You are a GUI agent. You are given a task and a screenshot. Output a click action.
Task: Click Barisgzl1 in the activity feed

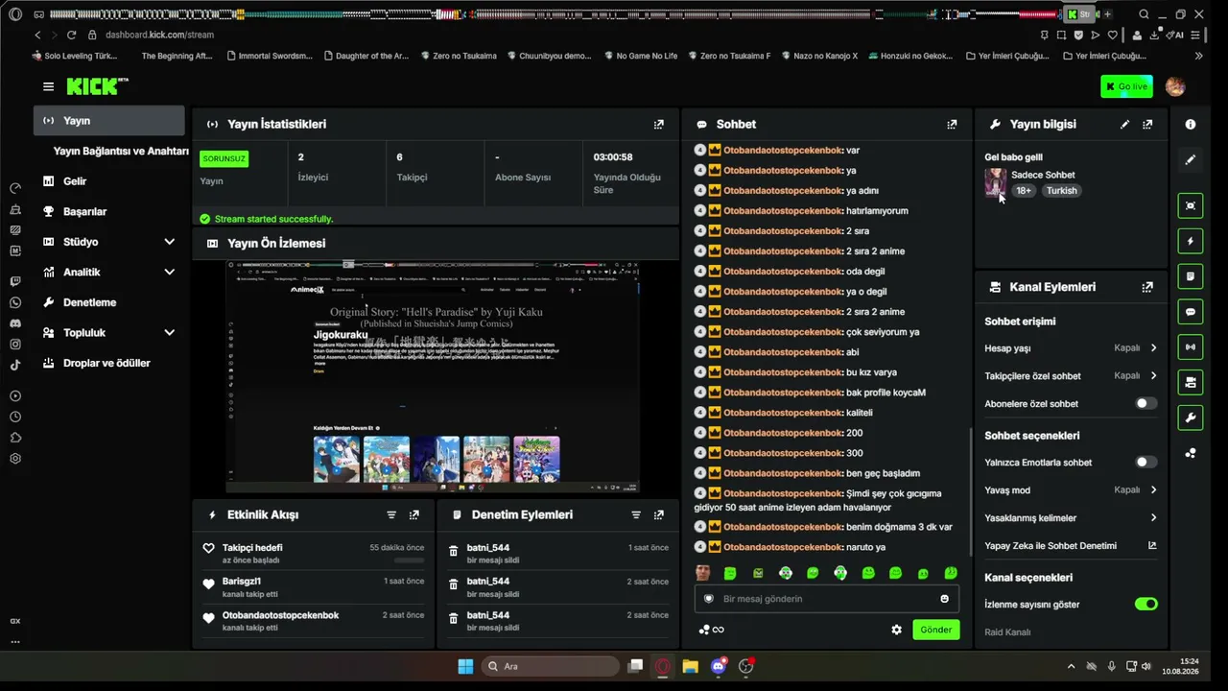click(242, 582)
